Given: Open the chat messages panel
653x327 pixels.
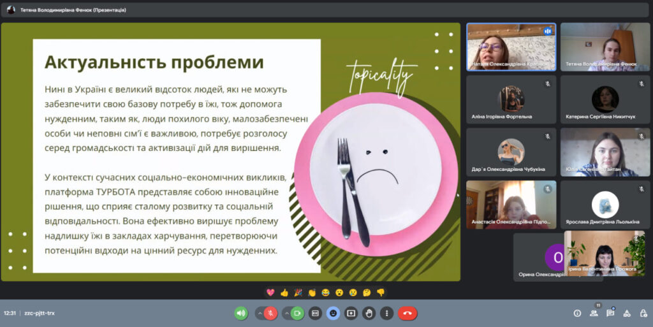Looking at the screenshot, I should [610, 313].
